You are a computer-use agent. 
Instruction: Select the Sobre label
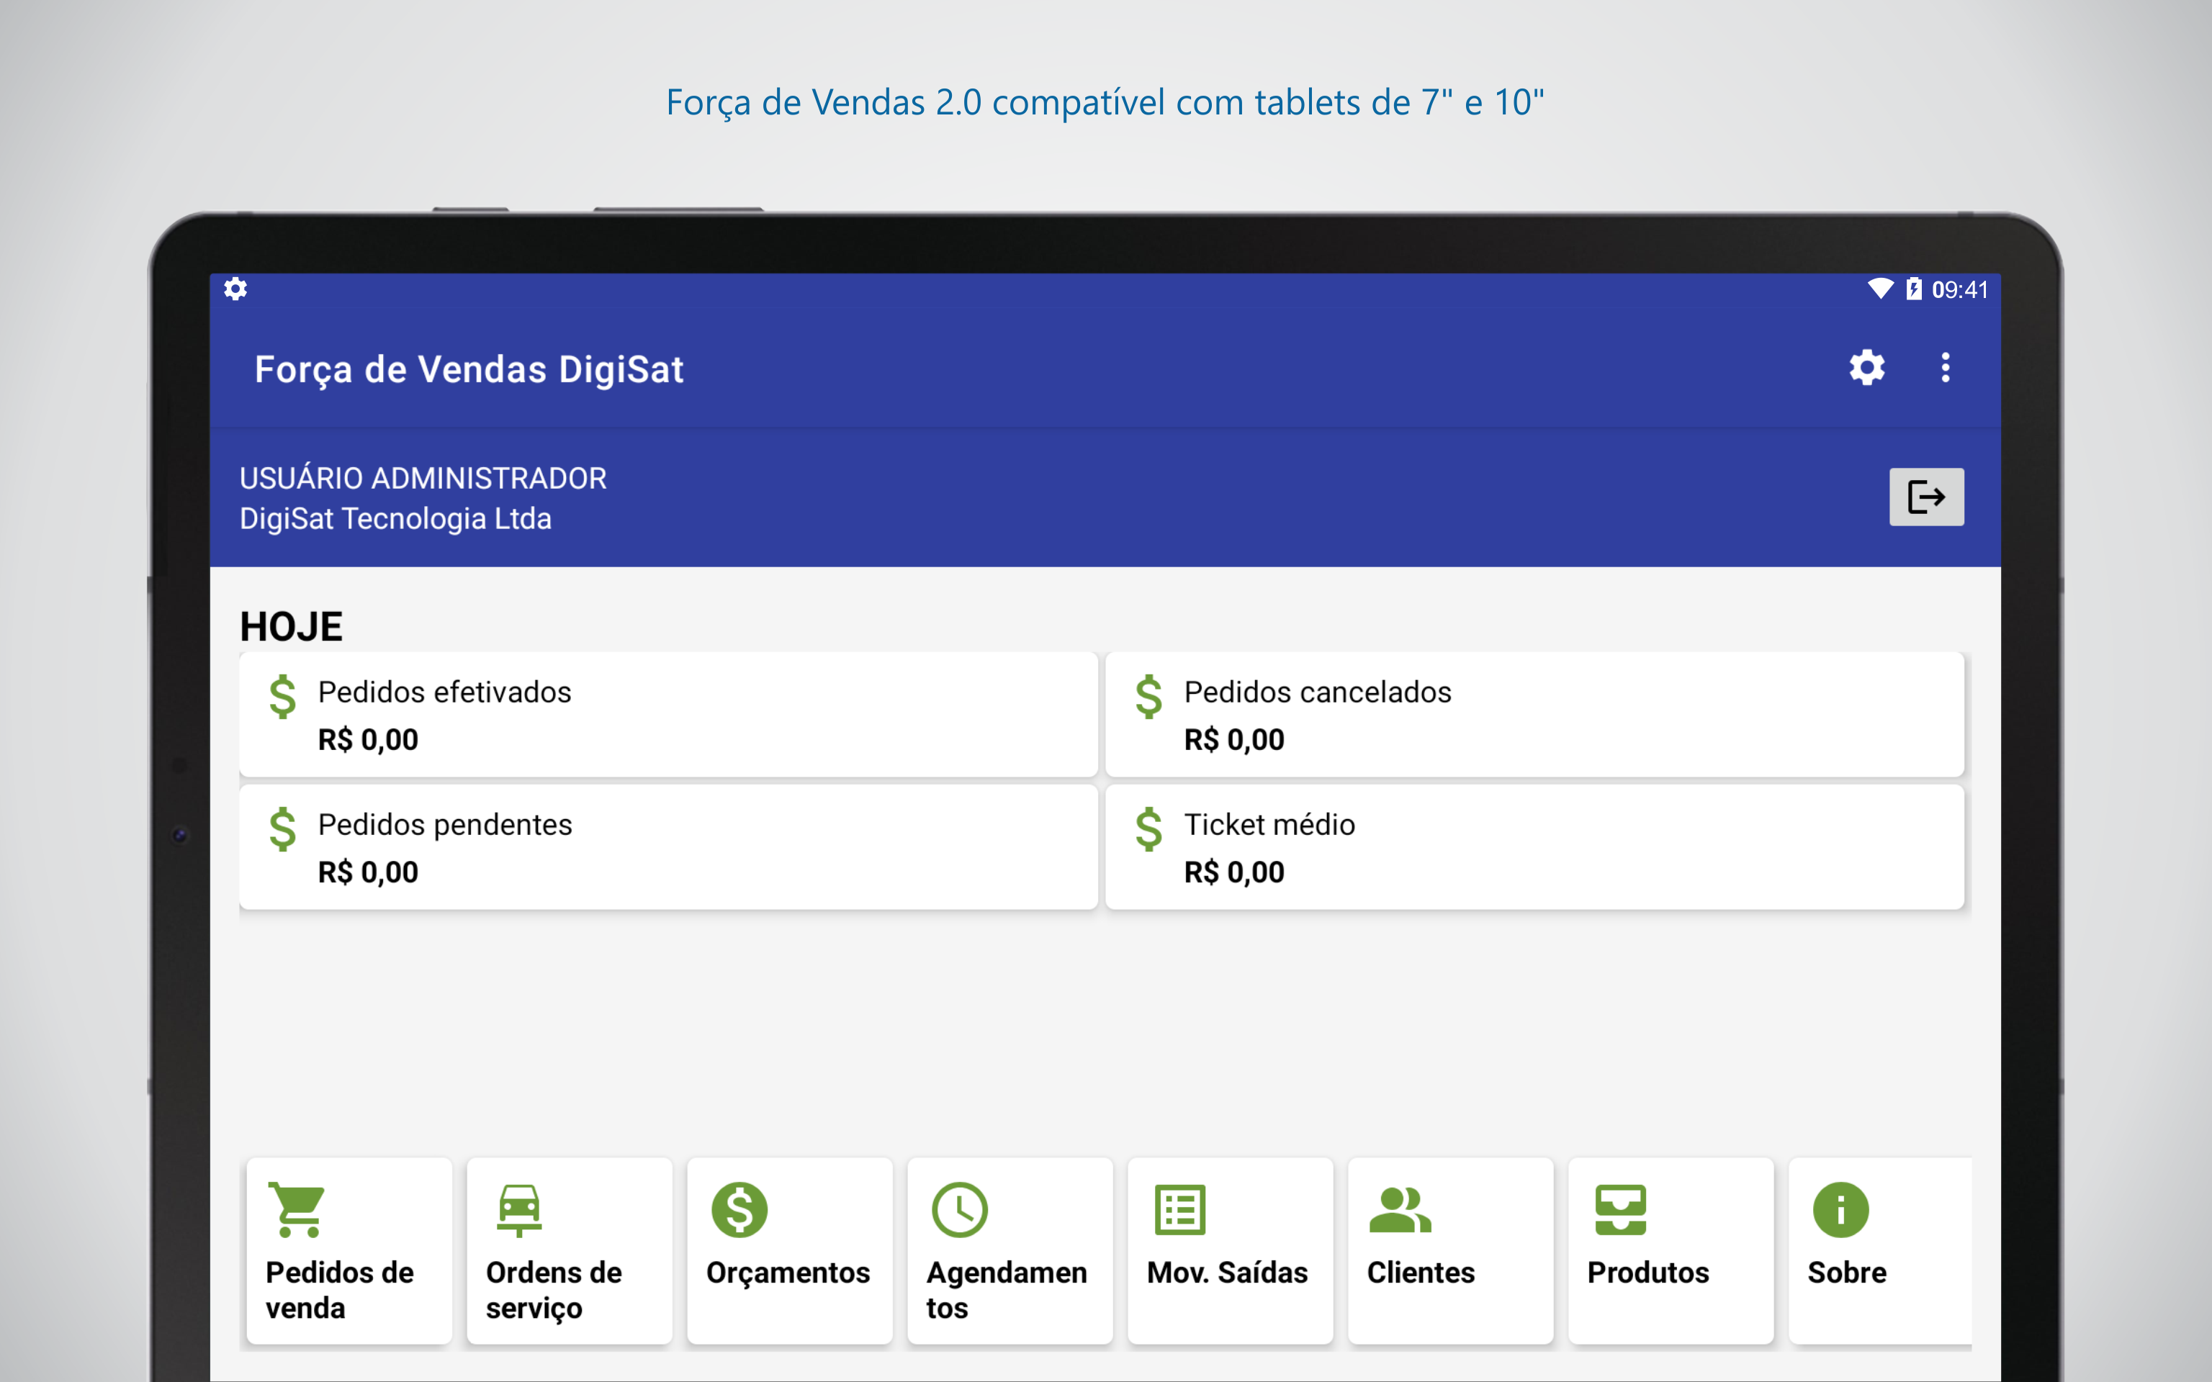click(1846, 1273)
